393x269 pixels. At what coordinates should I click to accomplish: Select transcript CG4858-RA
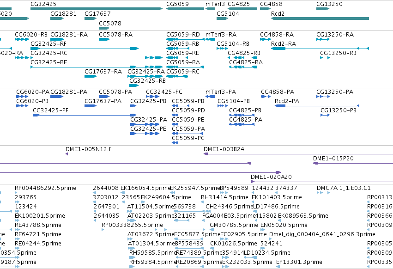266,39
